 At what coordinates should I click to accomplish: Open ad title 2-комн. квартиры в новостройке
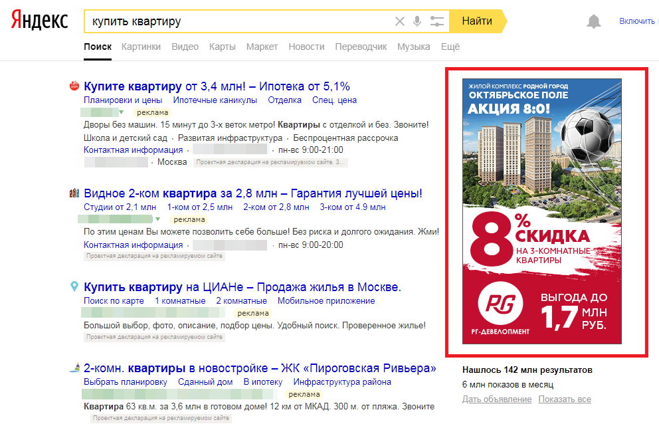click(260, 368)
